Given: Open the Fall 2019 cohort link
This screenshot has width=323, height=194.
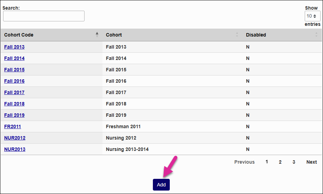Looking at the screenshot, I should tap(14, 115).
